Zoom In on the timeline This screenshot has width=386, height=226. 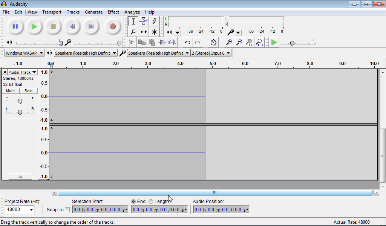click(229, 42)
